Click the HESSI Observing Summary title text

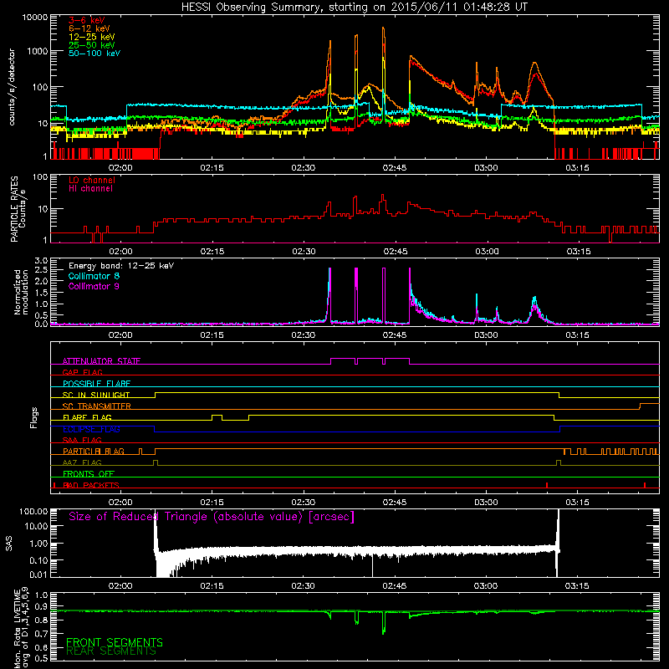tap(355, 7)
